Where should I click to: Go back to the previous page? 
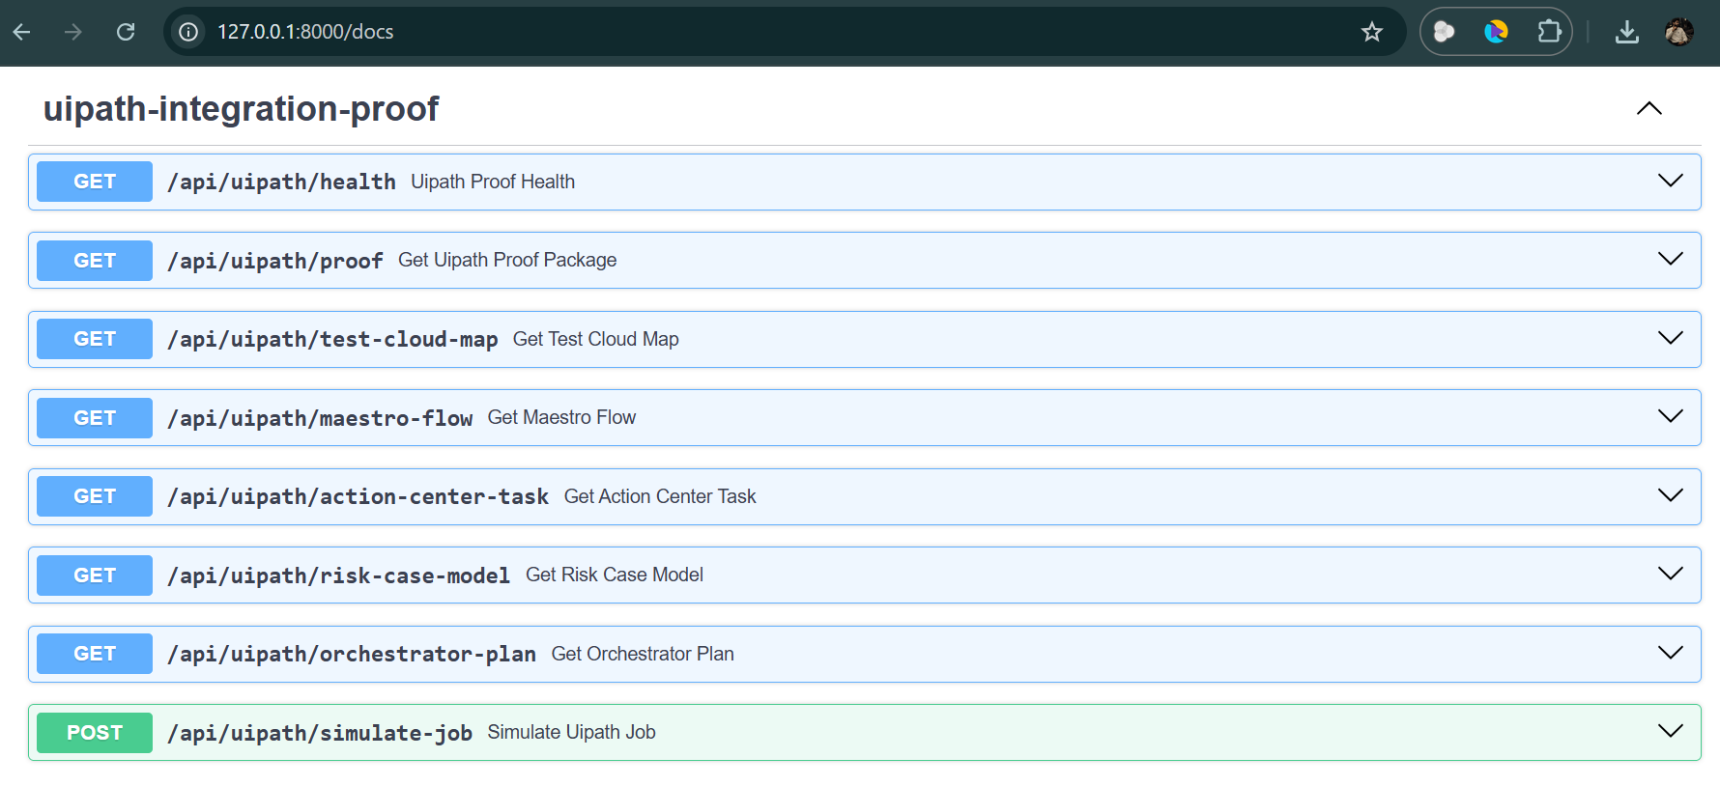coord(22,32)
